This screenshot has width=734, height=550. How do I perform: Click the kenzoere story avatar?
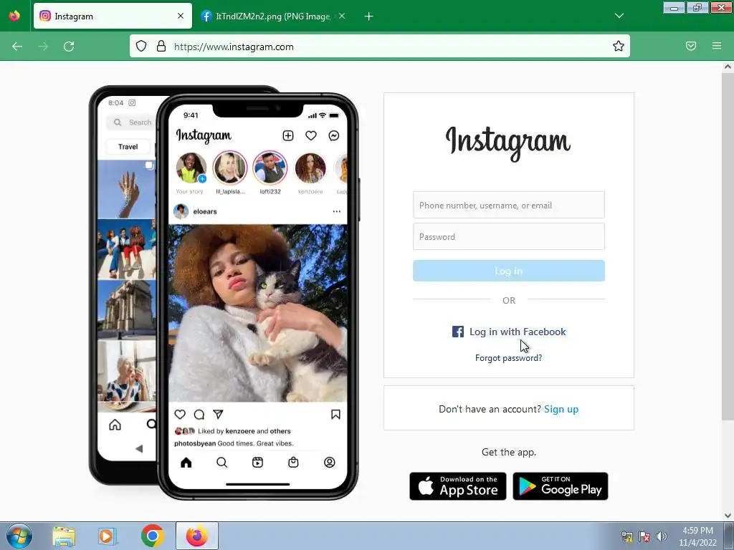(310, 168)
